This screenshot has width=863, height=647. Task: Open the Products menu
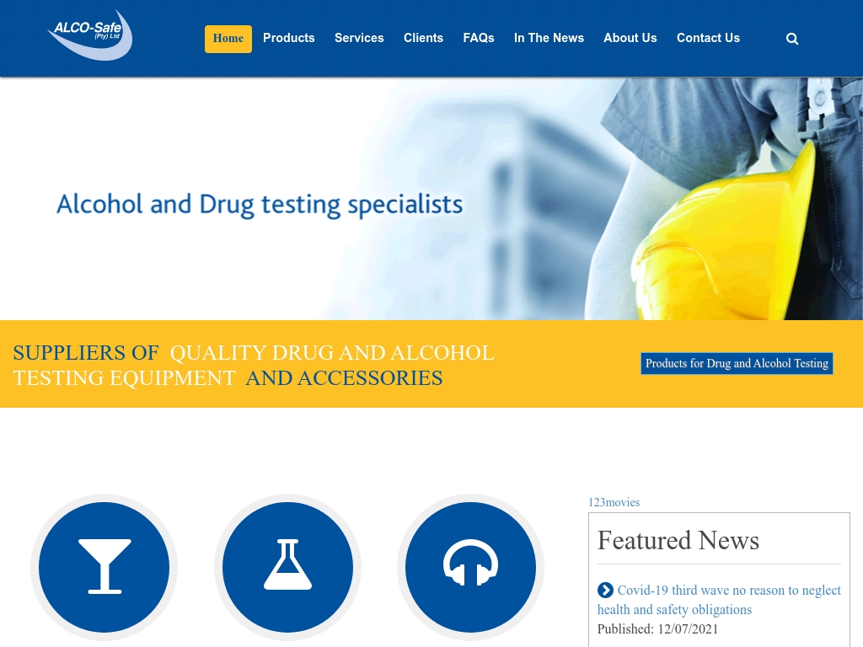click(x=289, y=38)
